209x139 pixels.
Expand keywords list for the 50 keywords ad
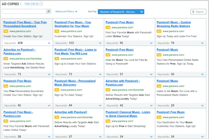tap(202, 74)
